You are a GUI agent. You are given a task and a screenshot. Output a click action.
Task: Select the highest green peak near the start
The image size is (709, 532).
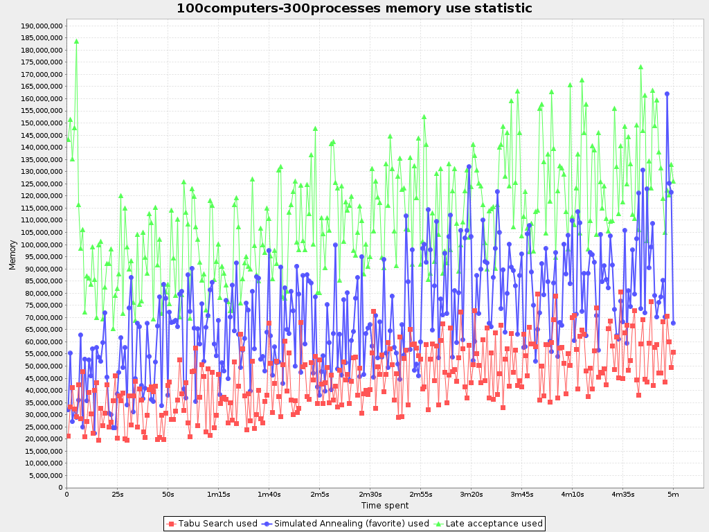pos(75,42)
